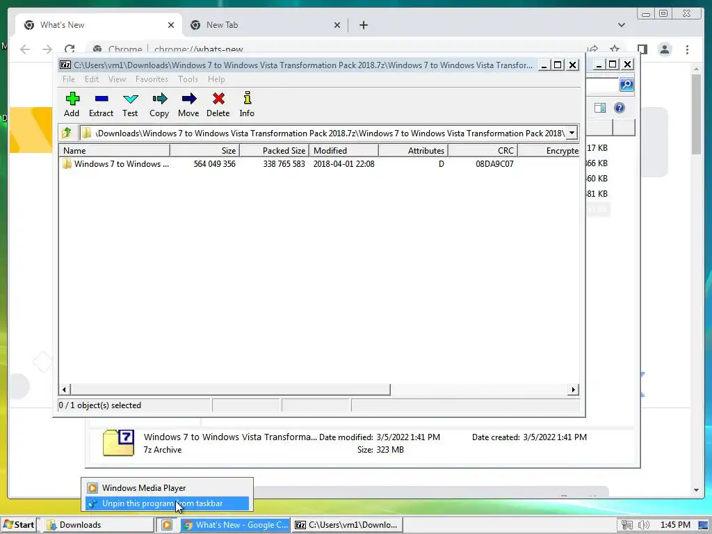Sort by the Attributes column header
Screen dimensions: 712x534
(x=413, y=150)
